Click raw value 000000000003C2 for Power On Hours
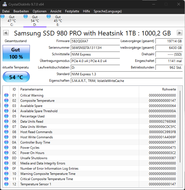Screen dimensions: 185x190 point(162,153)
